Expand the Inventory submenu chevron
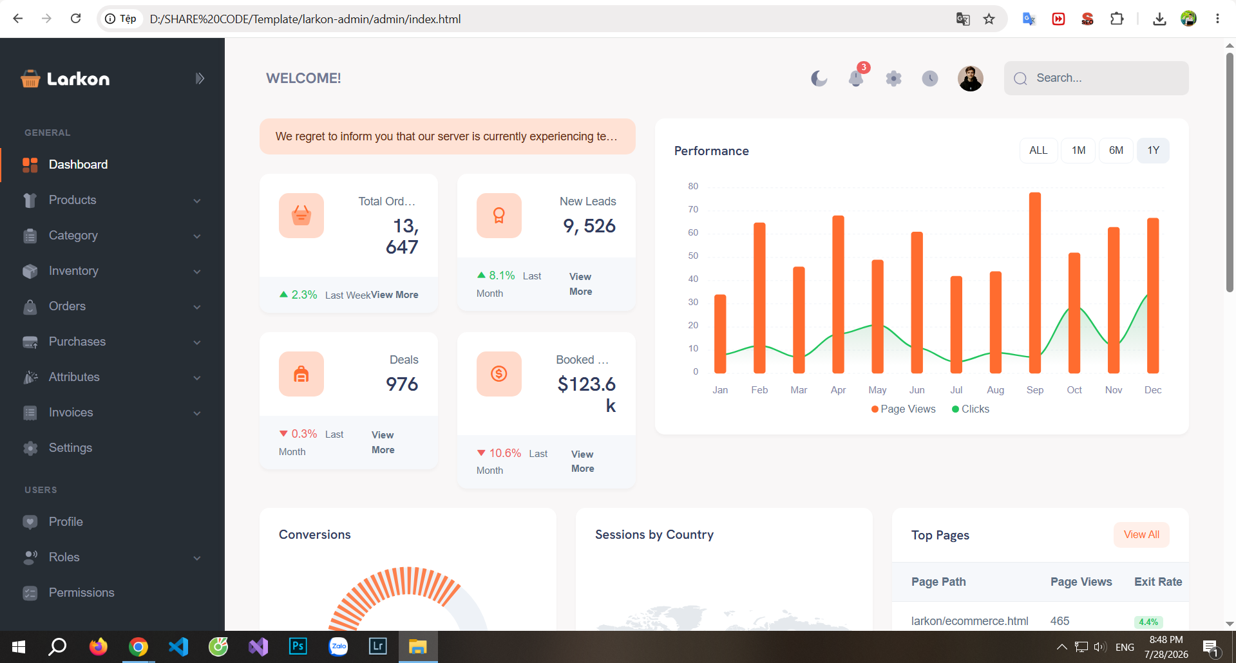The image size is (1236, 663). [x=197, y=272]
